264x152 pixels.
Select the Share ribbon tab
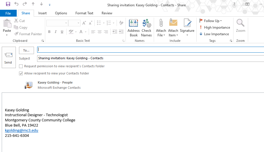pos(26,13)
